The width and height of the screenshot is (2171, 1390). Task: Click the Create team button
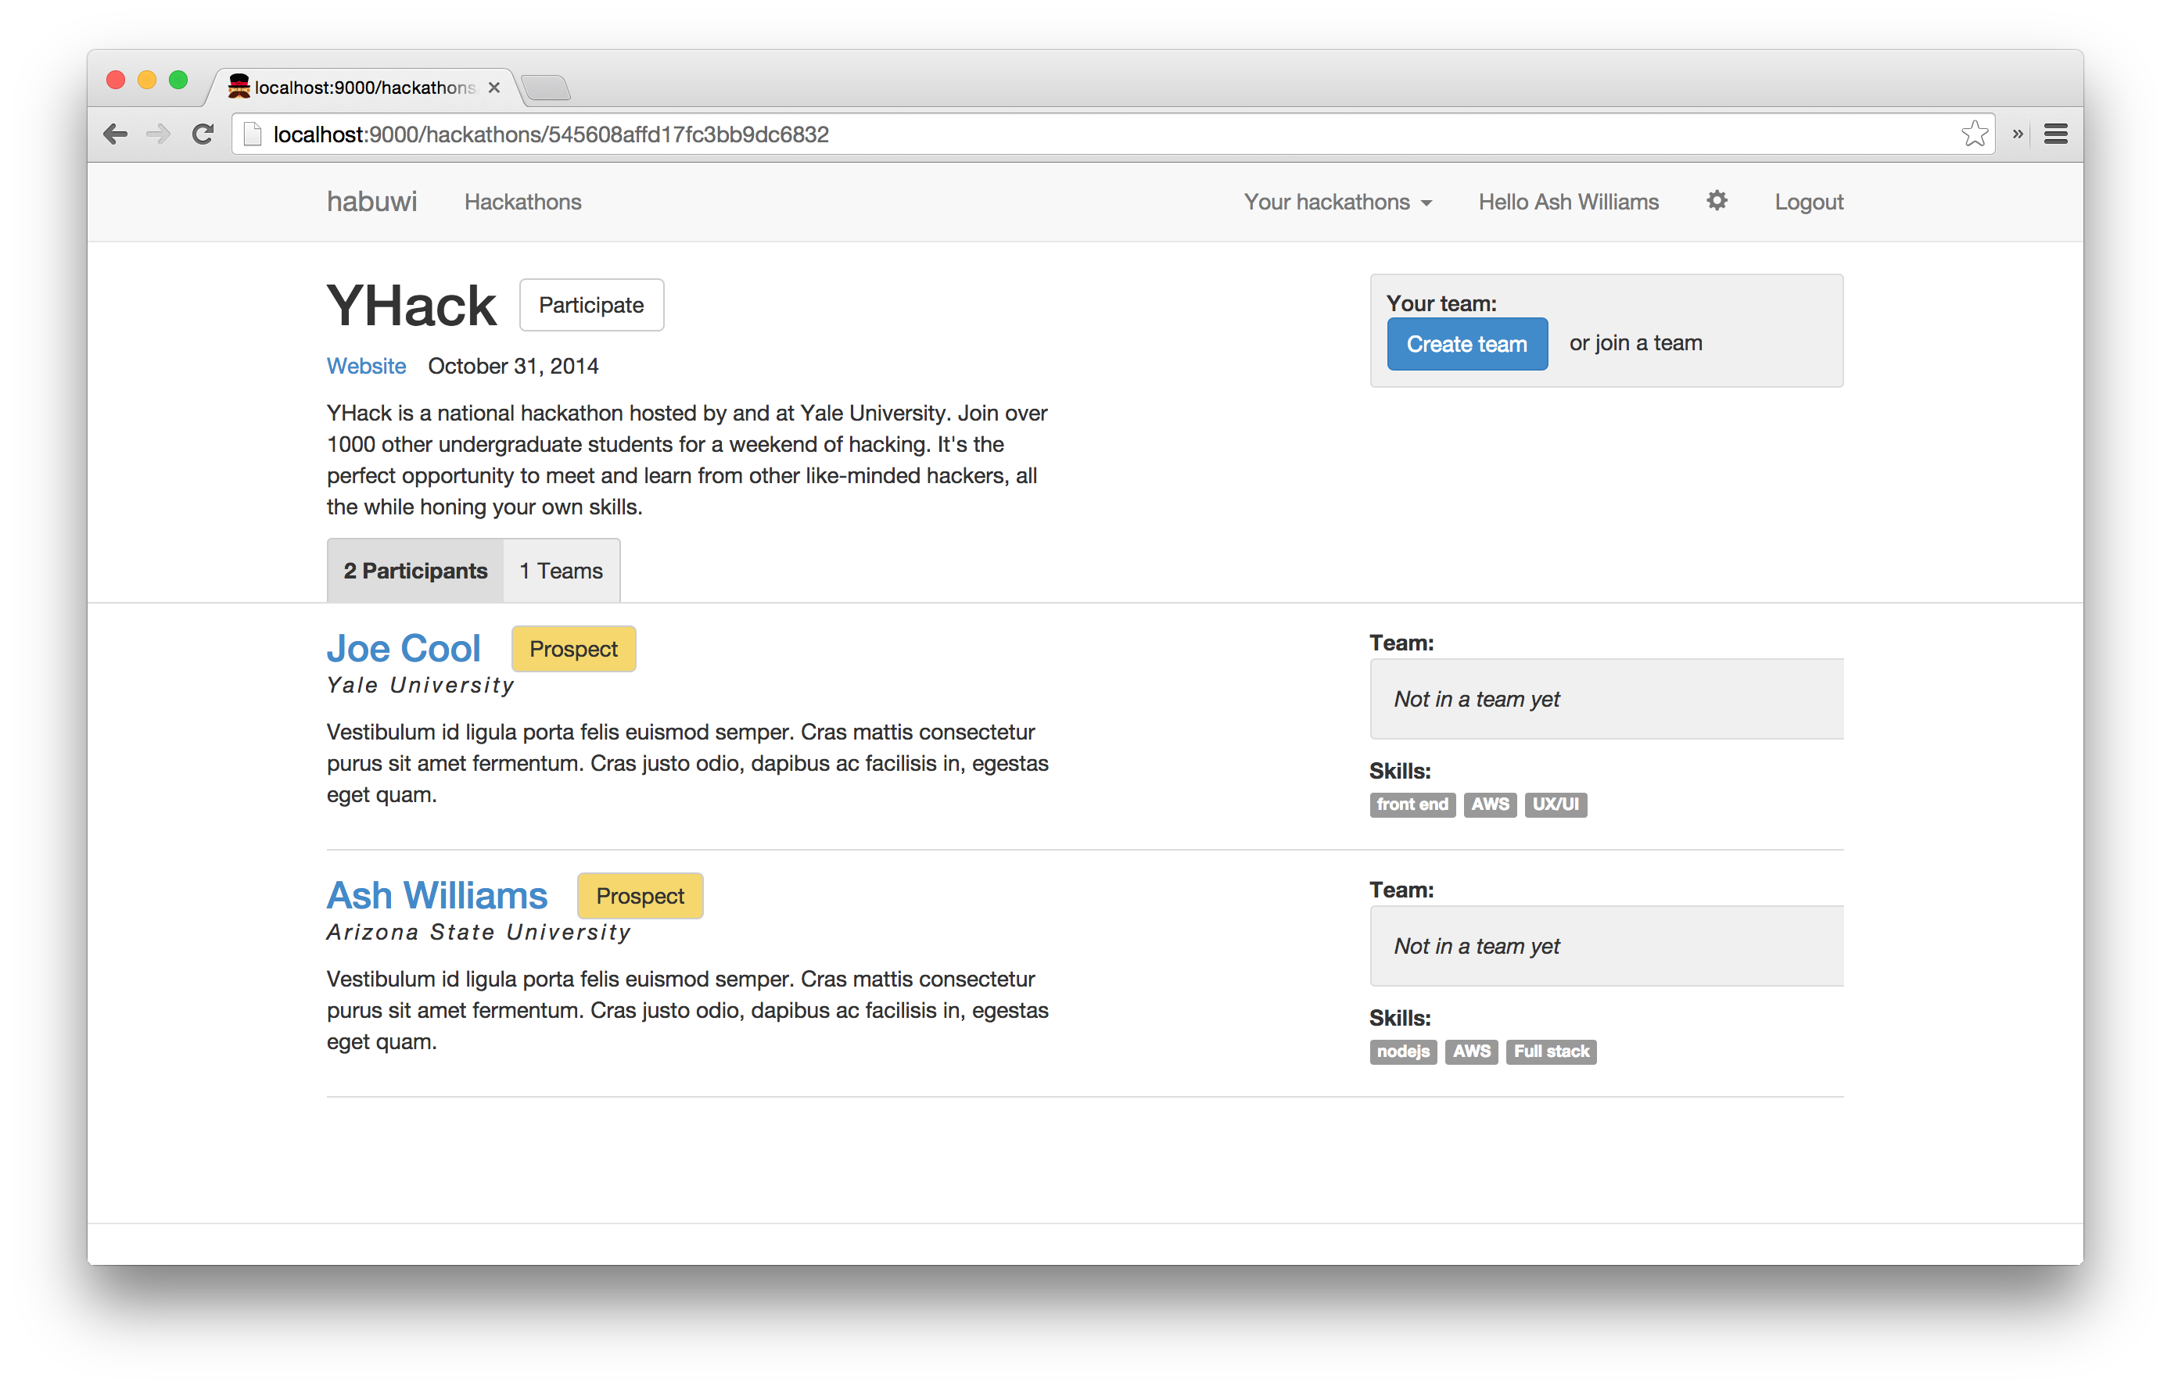[1466, 344]
